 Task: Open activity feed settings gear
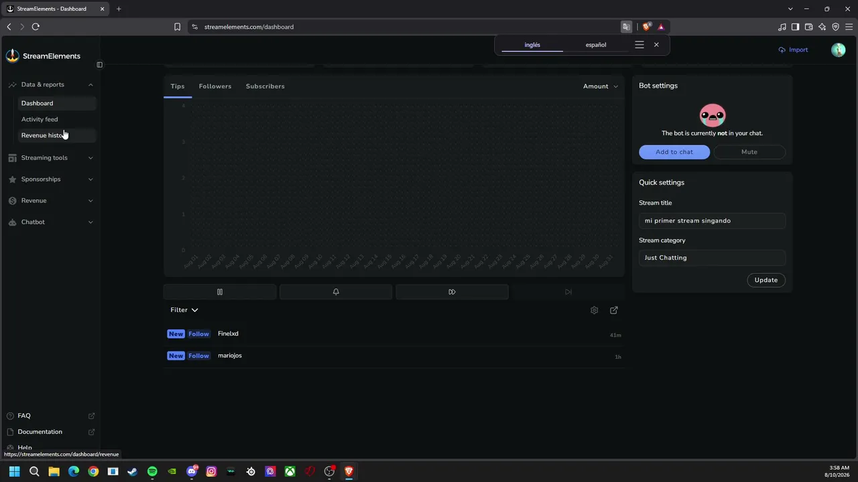pyautogui.click(x=594, y=310)
